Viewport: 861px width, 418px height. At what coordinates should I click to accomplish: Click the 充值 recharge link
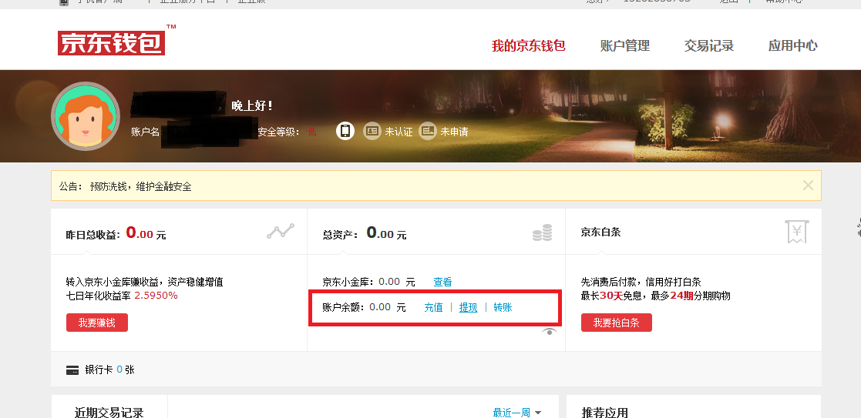pos(433,308)
